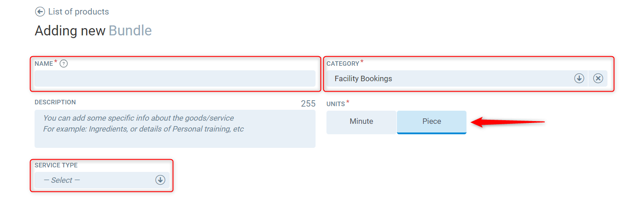The image size is (642, 215).
Task: Open the Facility Bookings category dropdown
Action: (450, 78)
